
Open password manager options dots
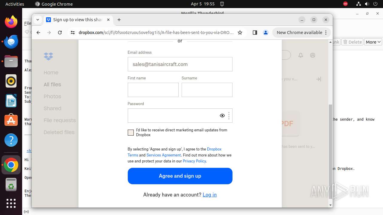(229, 116)
